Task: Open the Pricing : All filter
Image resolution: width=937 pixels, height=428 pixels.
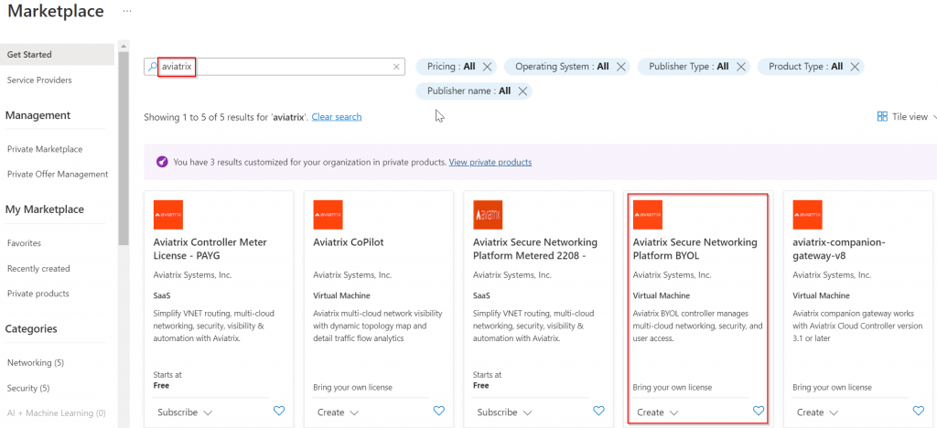Action: [451, 66]
